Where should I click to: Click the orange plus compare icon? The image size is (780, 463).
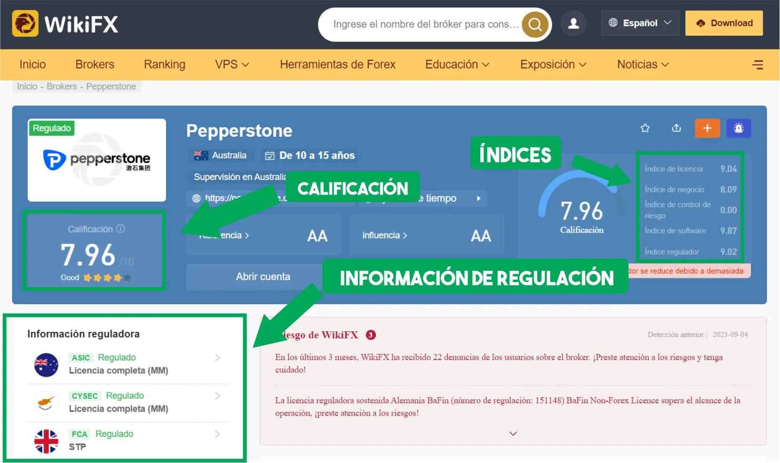click(708, 128)
